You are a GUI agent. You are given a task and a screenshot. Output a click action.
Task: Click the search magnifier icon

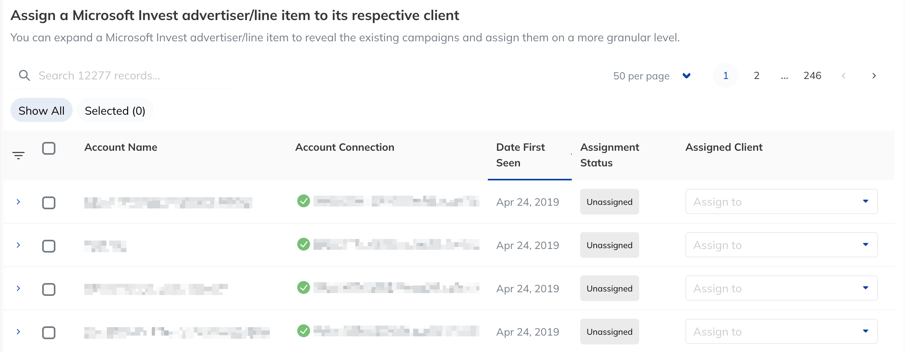tap(24, 75)
